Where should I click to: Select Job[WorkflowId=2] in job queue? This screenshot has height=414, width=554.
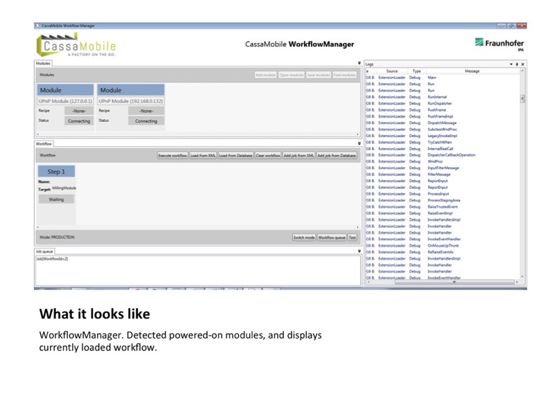52,259
